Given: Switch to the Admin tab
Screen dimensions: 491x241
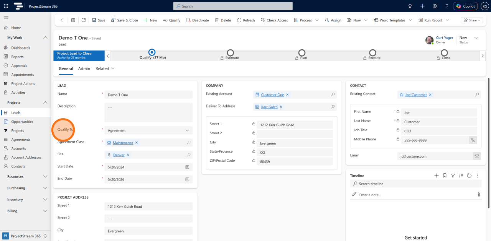Looking at the screenshot, I should 84,68.
